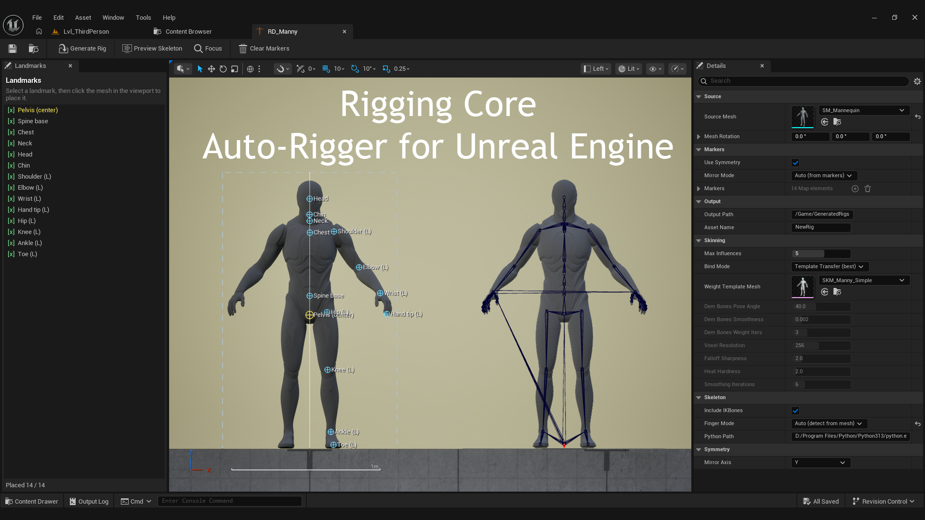Open the rotation snap 10° dropdown
Screen dimensions: 925x520
tap(370, 69)
